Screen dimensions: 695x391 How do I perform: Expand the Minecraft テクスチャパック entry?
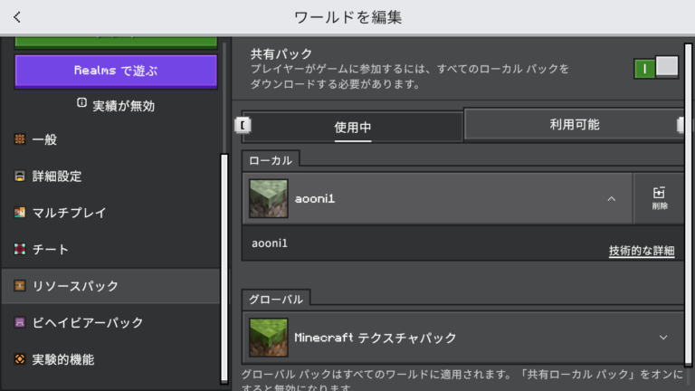pyautogui.click(x=663, y=338)
